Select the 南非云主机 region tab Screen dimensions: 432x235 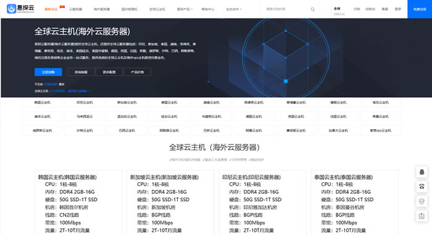(x=43, y=116)
